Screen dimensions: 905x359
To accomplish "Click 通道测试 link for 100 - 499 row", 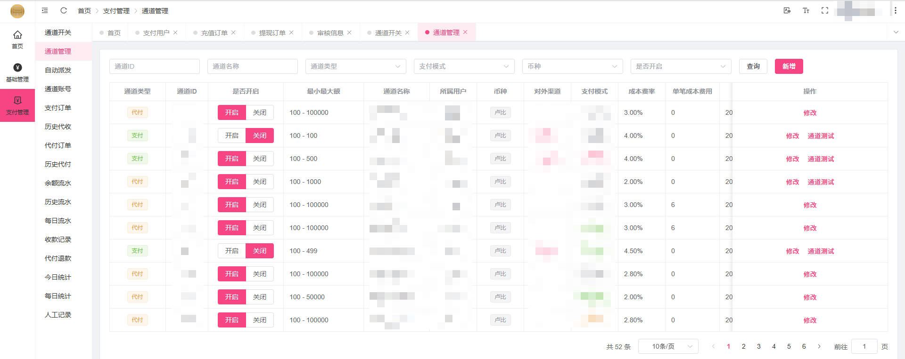I will click(821, 251).
